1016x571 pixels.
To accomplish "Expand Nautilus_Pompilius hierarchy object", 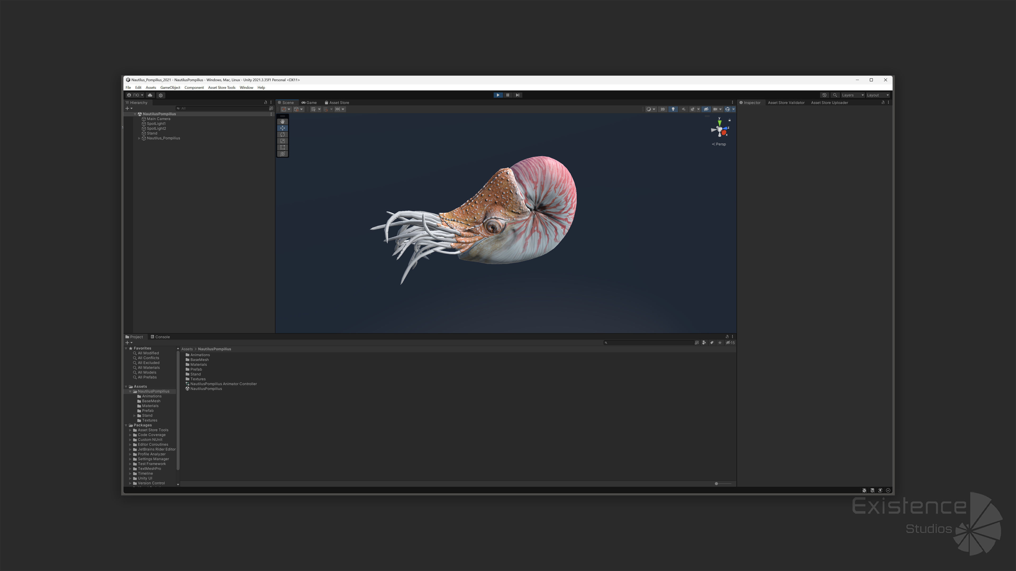I will point(139,138).
